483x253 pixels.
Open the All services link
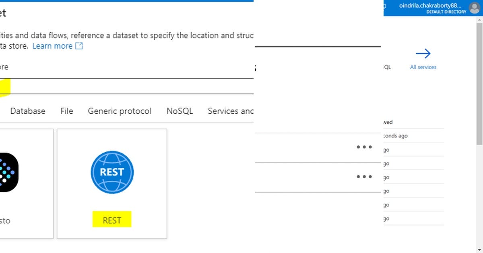pos(423,67)
